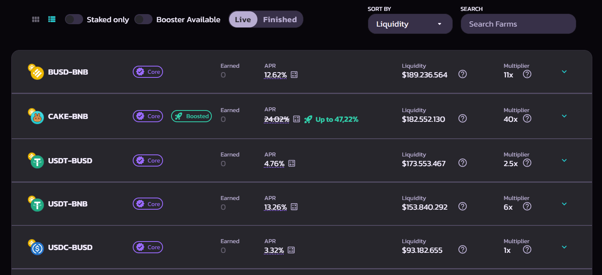Open APR calculator for USDC-BUSD
Image resolution: width=602 pixels, height=275 pixels.
pos(291,250)
